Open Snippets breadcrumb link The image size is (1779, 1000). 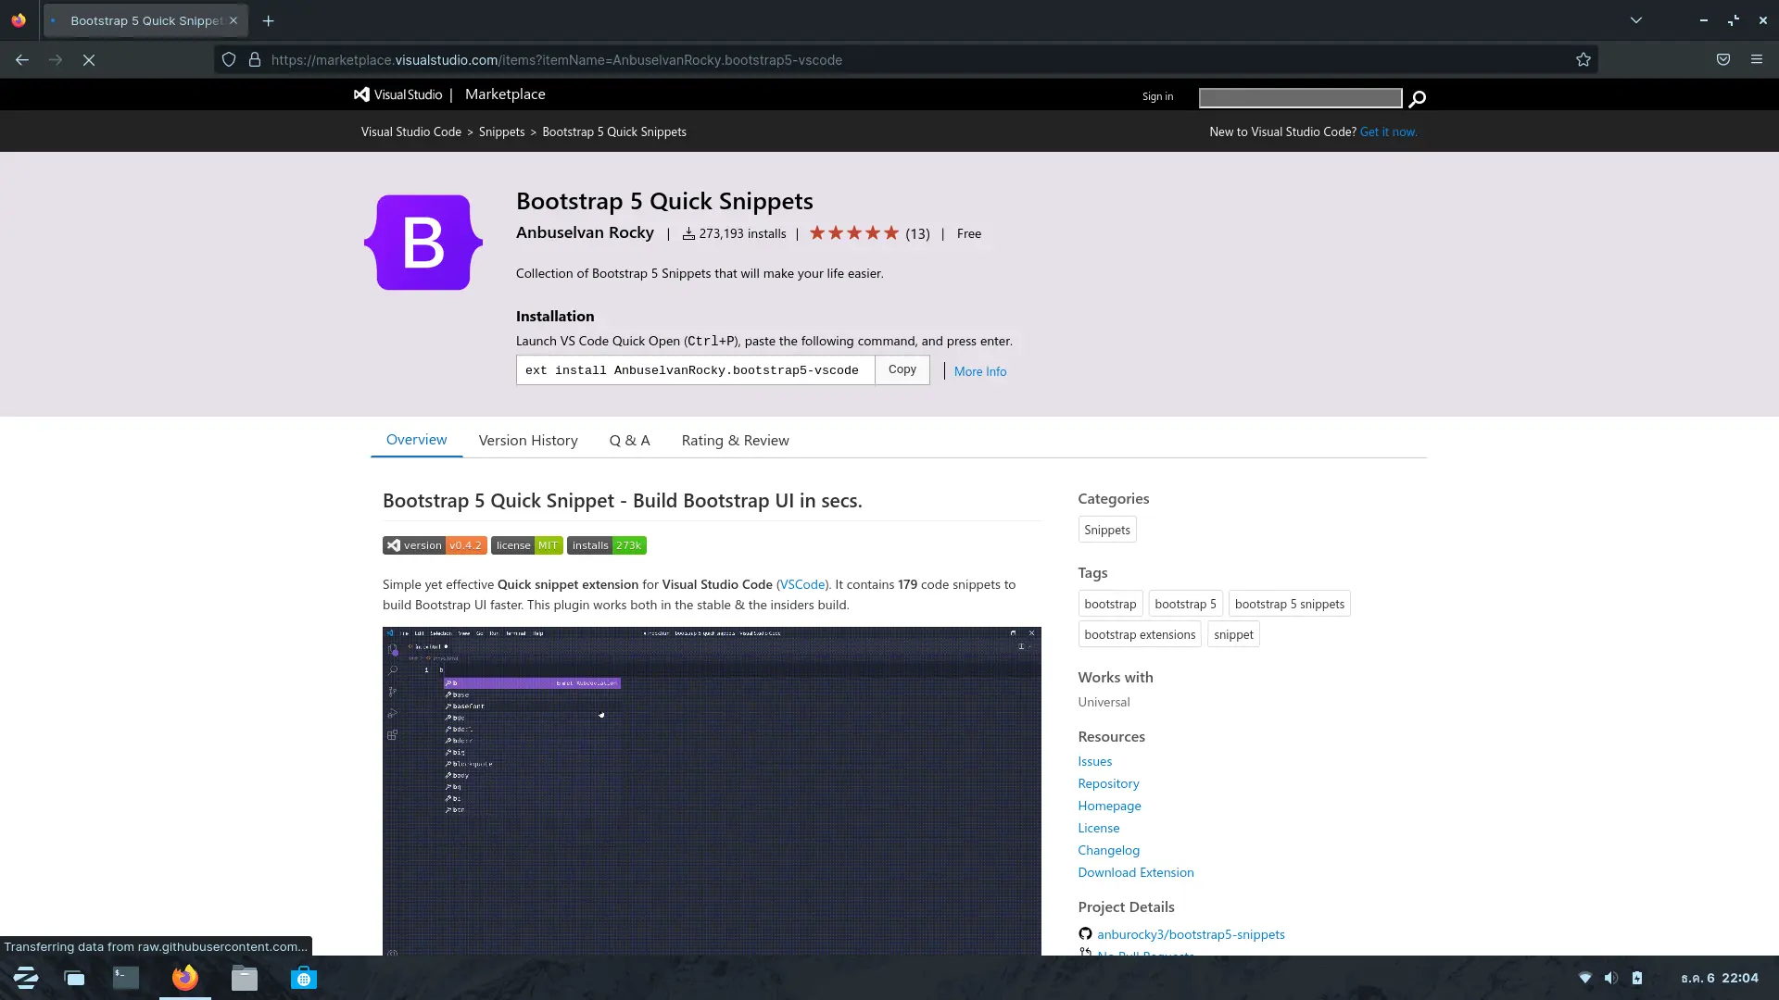tap(501, 131)
